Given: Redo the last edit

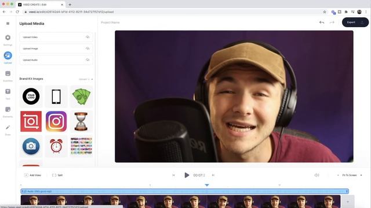Looking at the screenshot, I should coord(332,23).
